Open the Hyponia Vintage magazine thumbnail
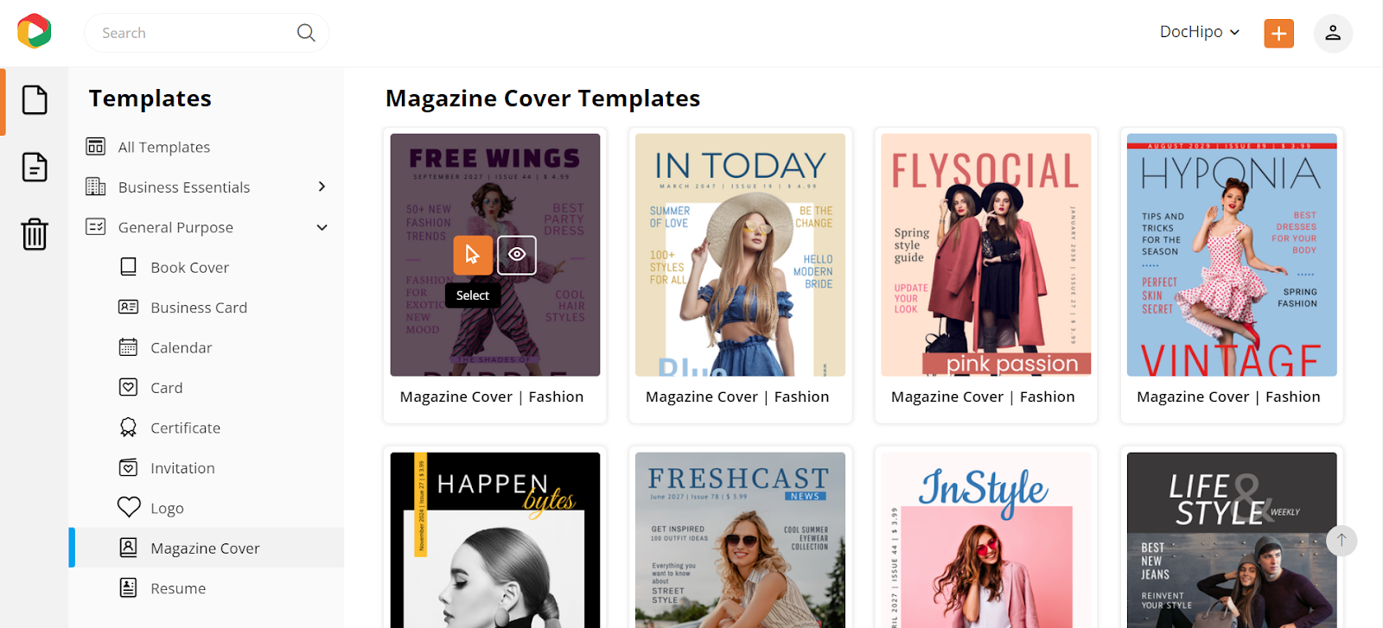Viewport: 1383px width, 628px height. pos(1232,255)
